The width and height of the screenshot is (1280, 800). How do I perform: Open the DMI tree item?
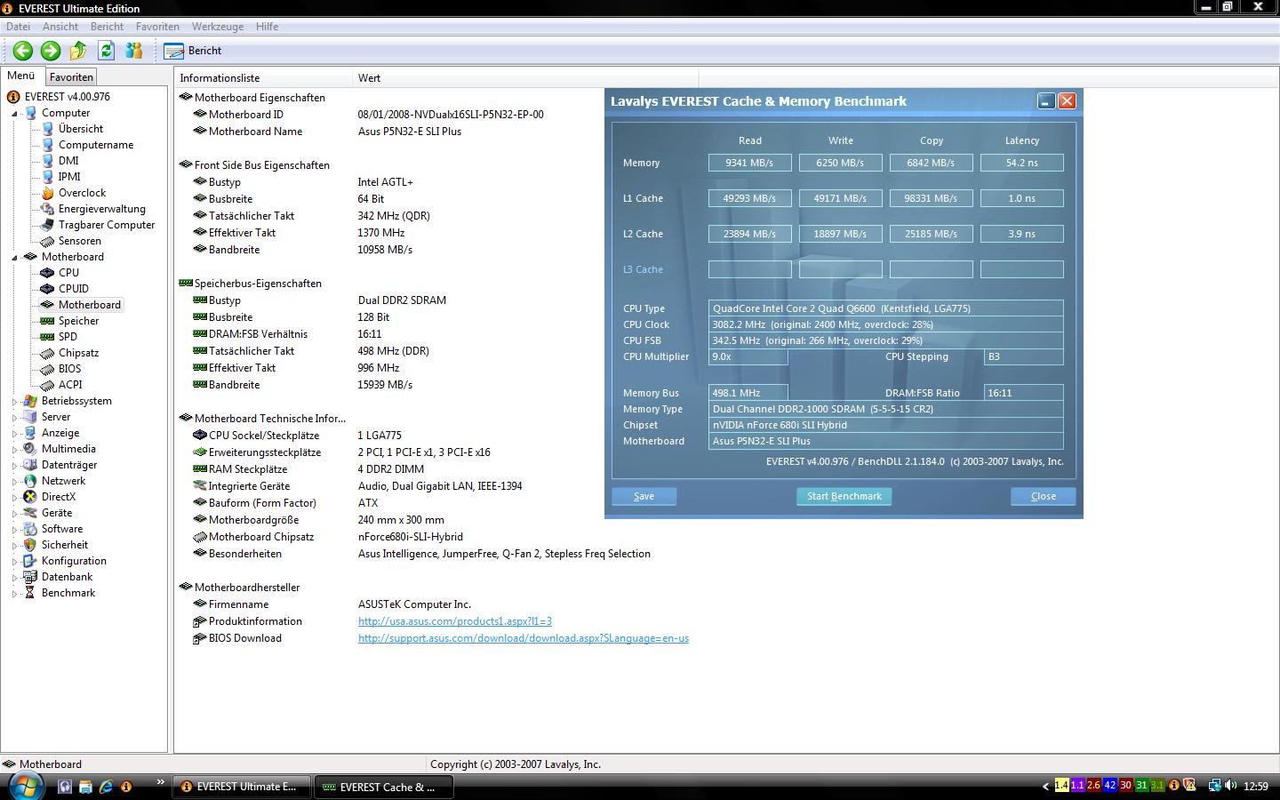tap(68, 161)
